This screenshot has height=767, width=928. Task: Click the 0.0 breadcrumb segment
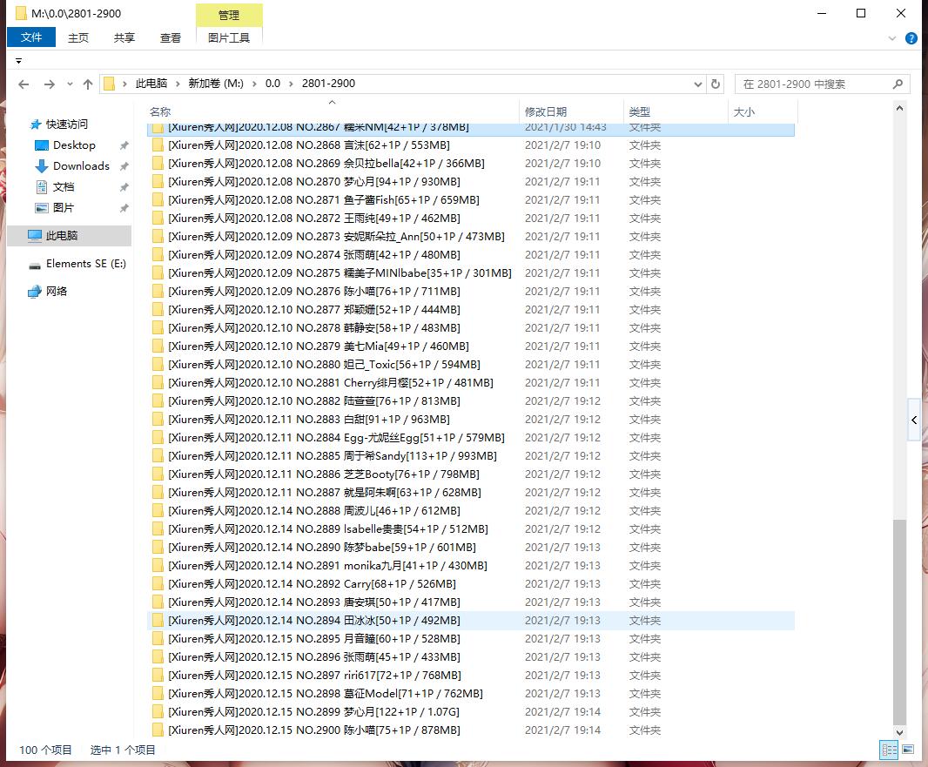click(x=272, y=84)
